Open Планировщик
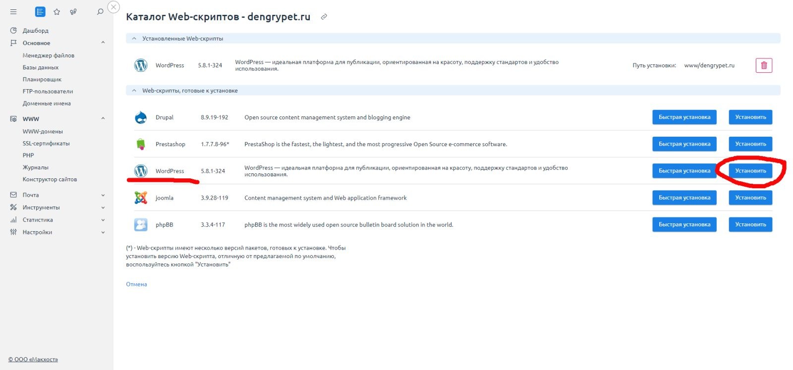This screenshot has height=370, width=793. 42,79
